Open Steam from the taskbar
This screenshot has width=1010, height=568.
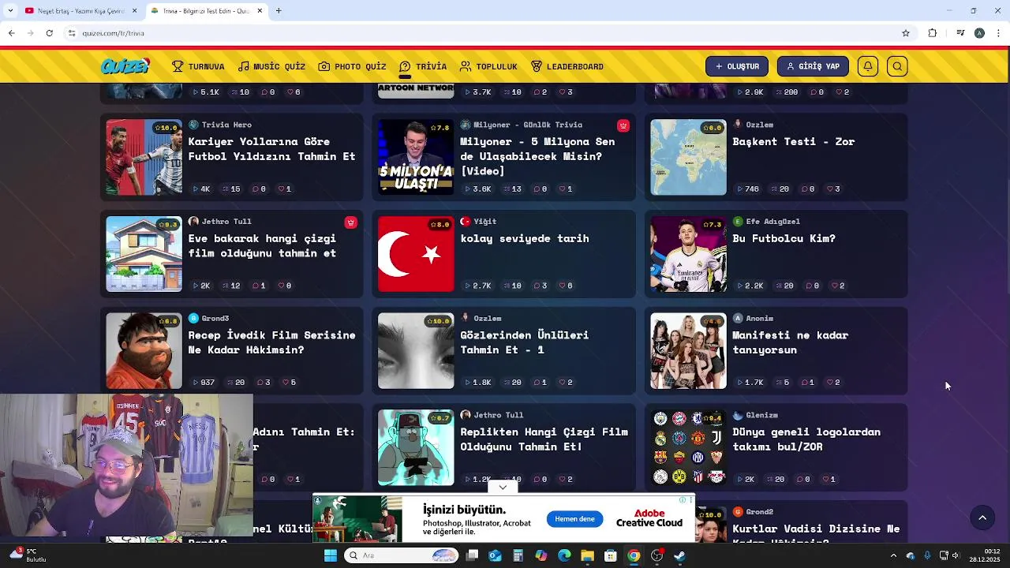[x=679, y=555]
